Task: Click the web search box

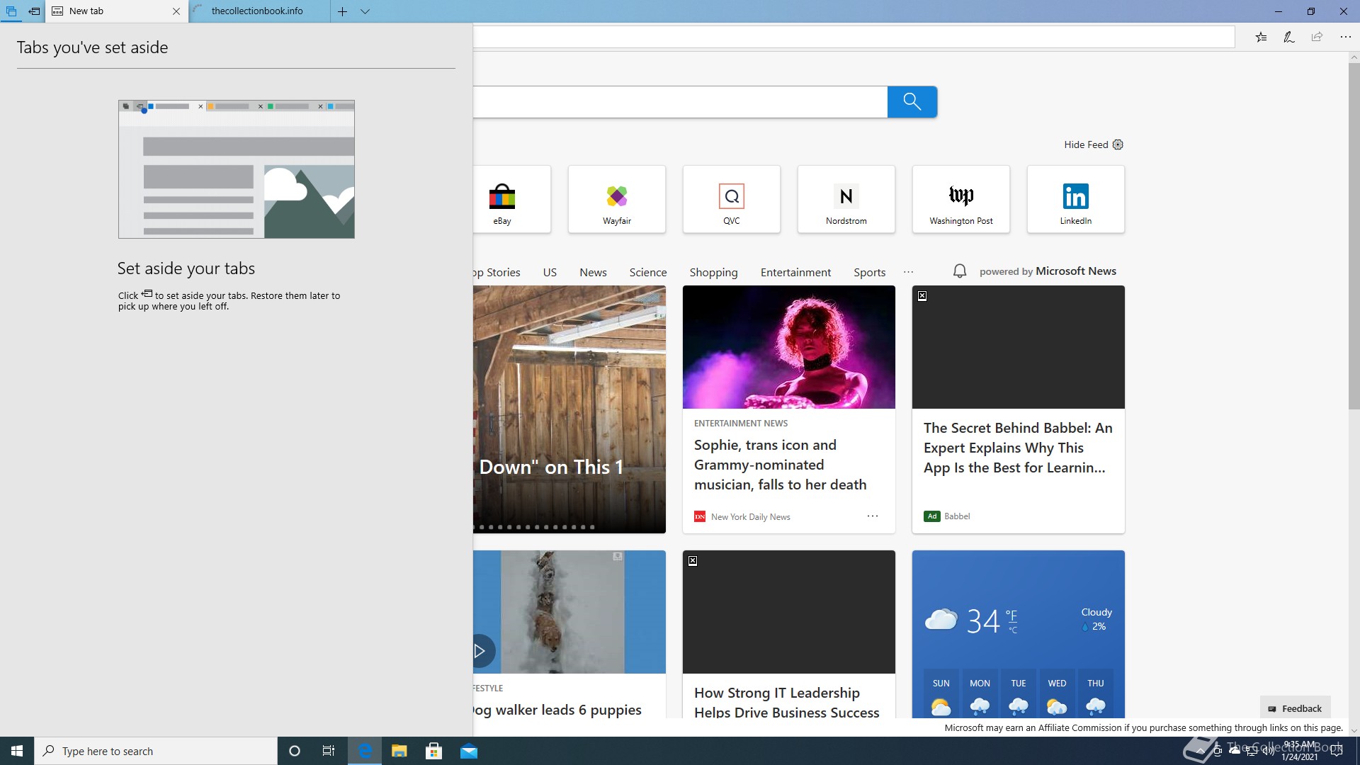Action: pyautogui.click(x=680, y=102)
